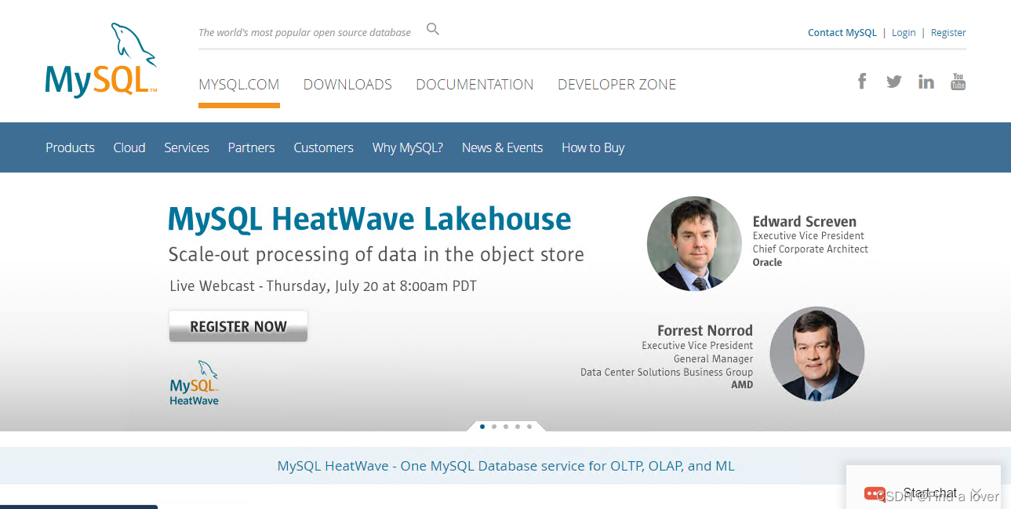The image size is (1011, 509).
Task: Follow the Contact MySQL link
Action: pos(842,33)
